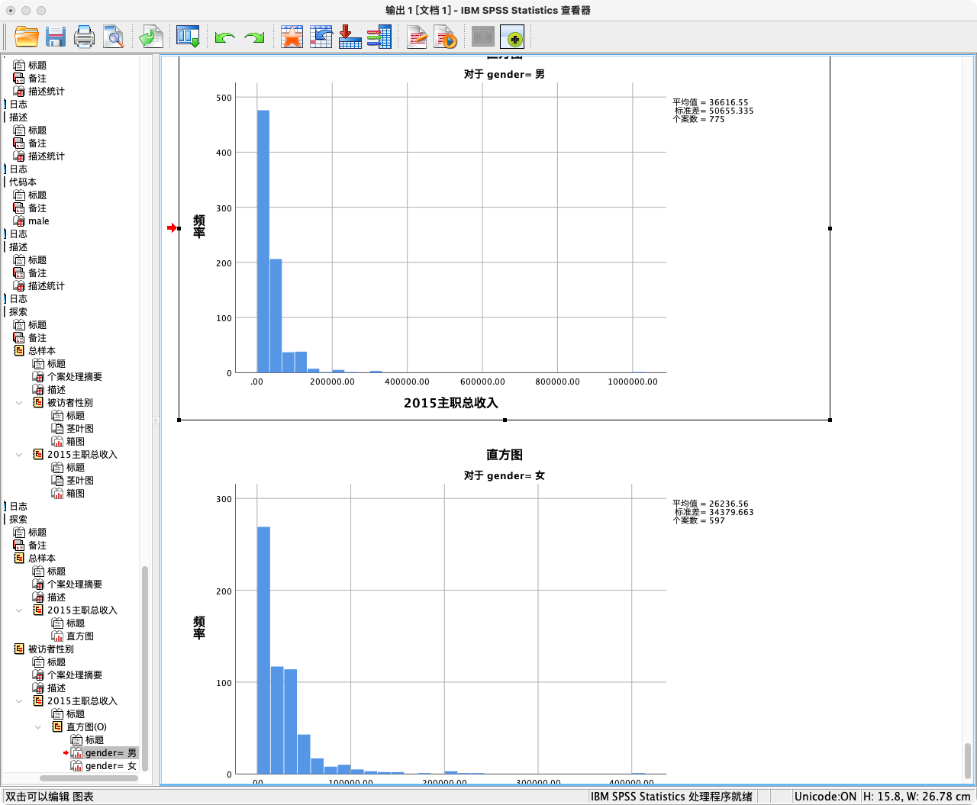
Task: Click the green plus toolbar icon
Action: [x=513, y=37]
